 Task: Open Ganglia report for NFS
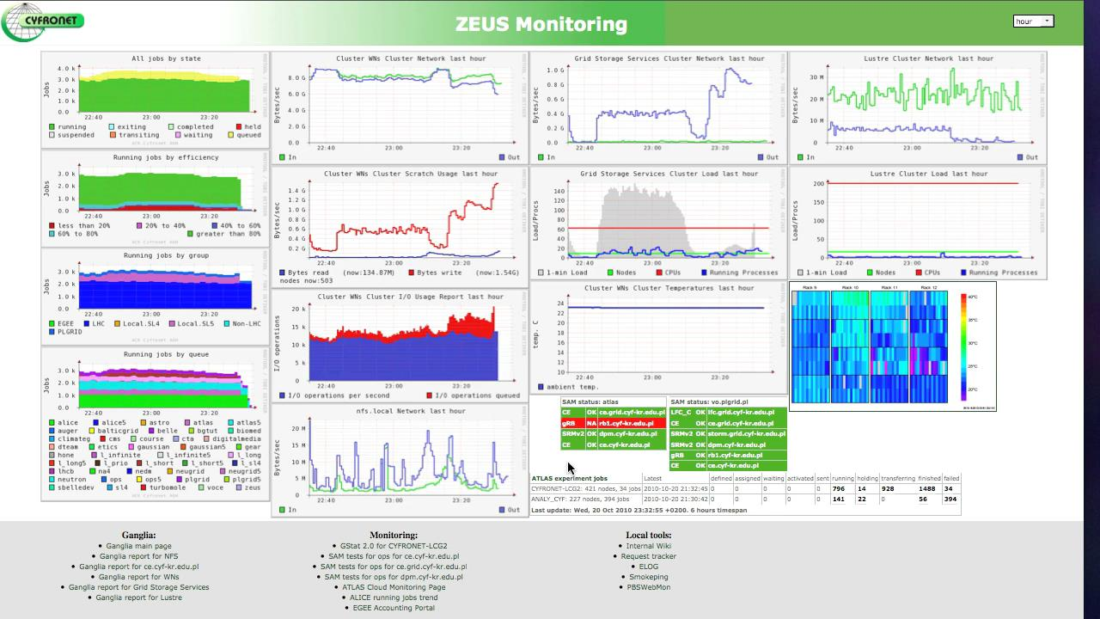click(138, 556)
